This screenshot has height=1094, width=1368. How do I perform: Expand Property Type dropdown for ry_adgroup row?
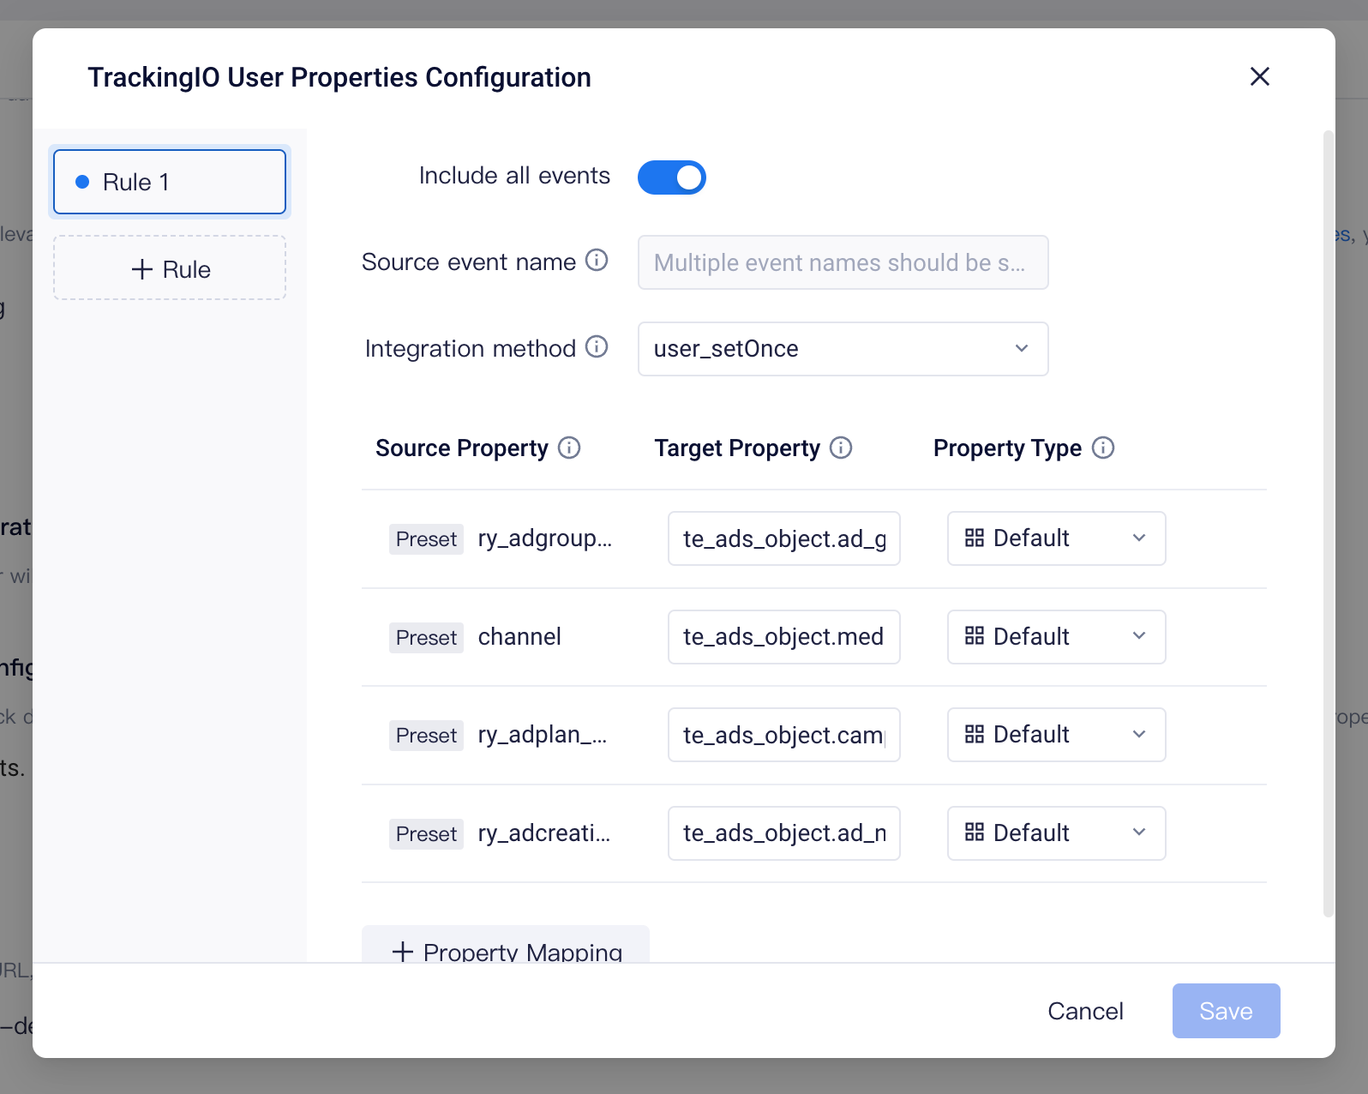1056,538
